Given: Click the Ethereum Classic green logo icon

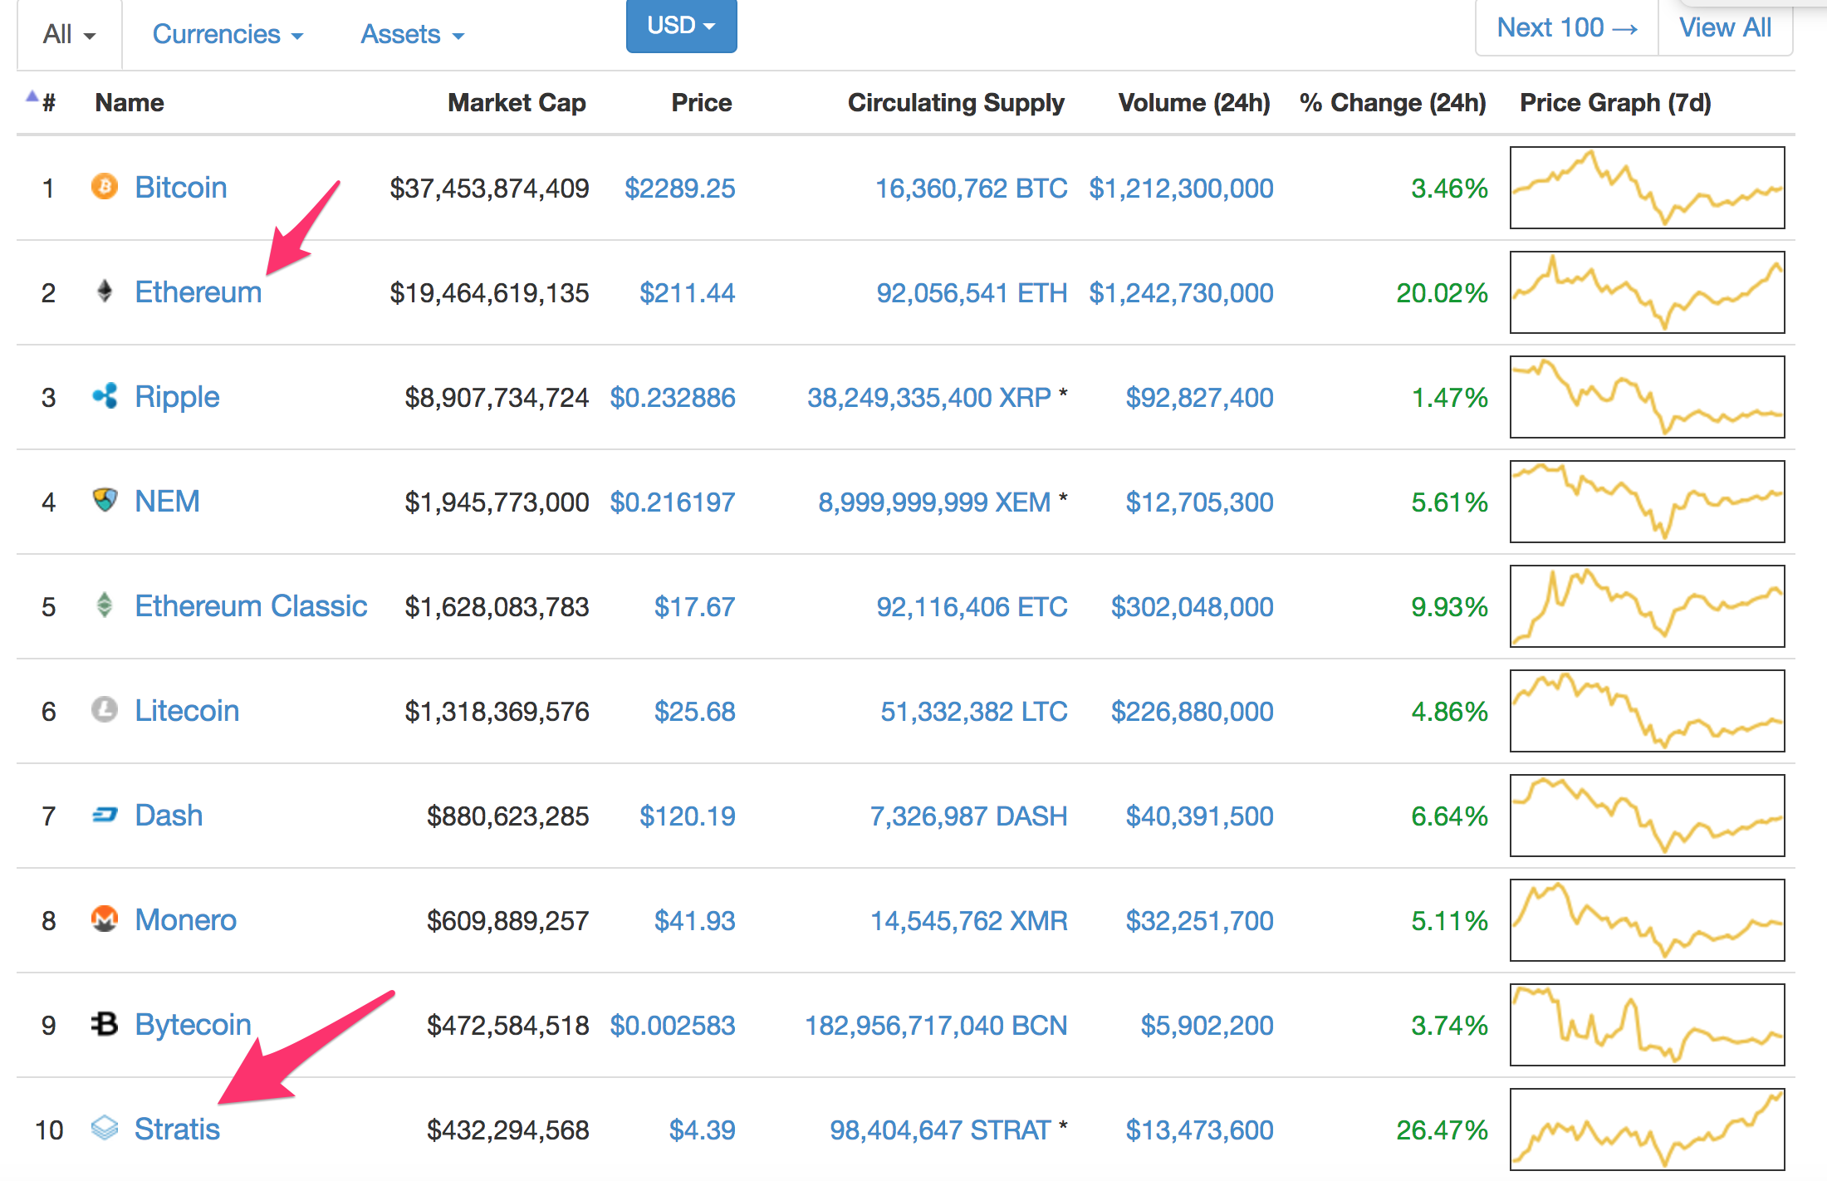Looking at the screenshot, I should click(104, 605).
